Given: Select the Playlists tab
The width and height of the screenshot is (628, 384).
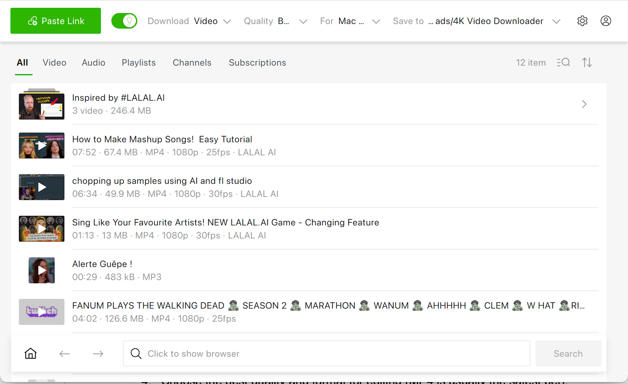Looking at the screenshot, I should pyautogui.click(x=139, y=63).
